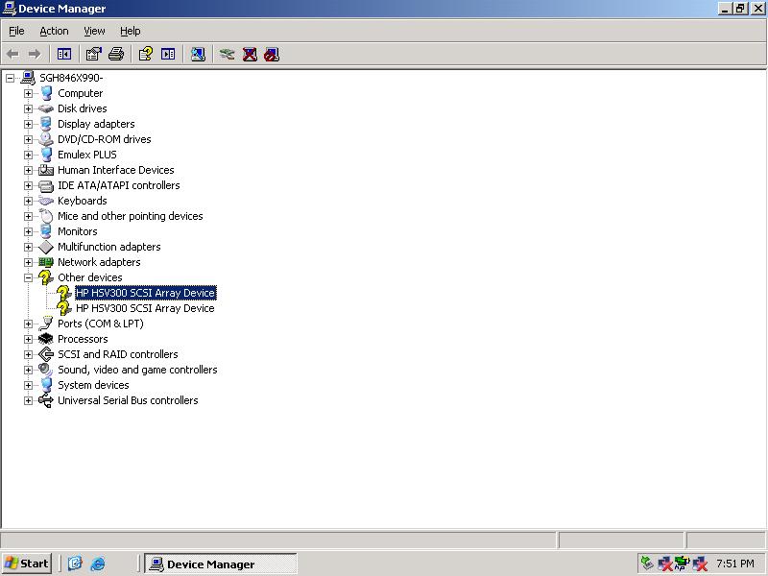Expand the SCSI and RAID controllers node
The image size is (768, 576).
coord(28,354)
